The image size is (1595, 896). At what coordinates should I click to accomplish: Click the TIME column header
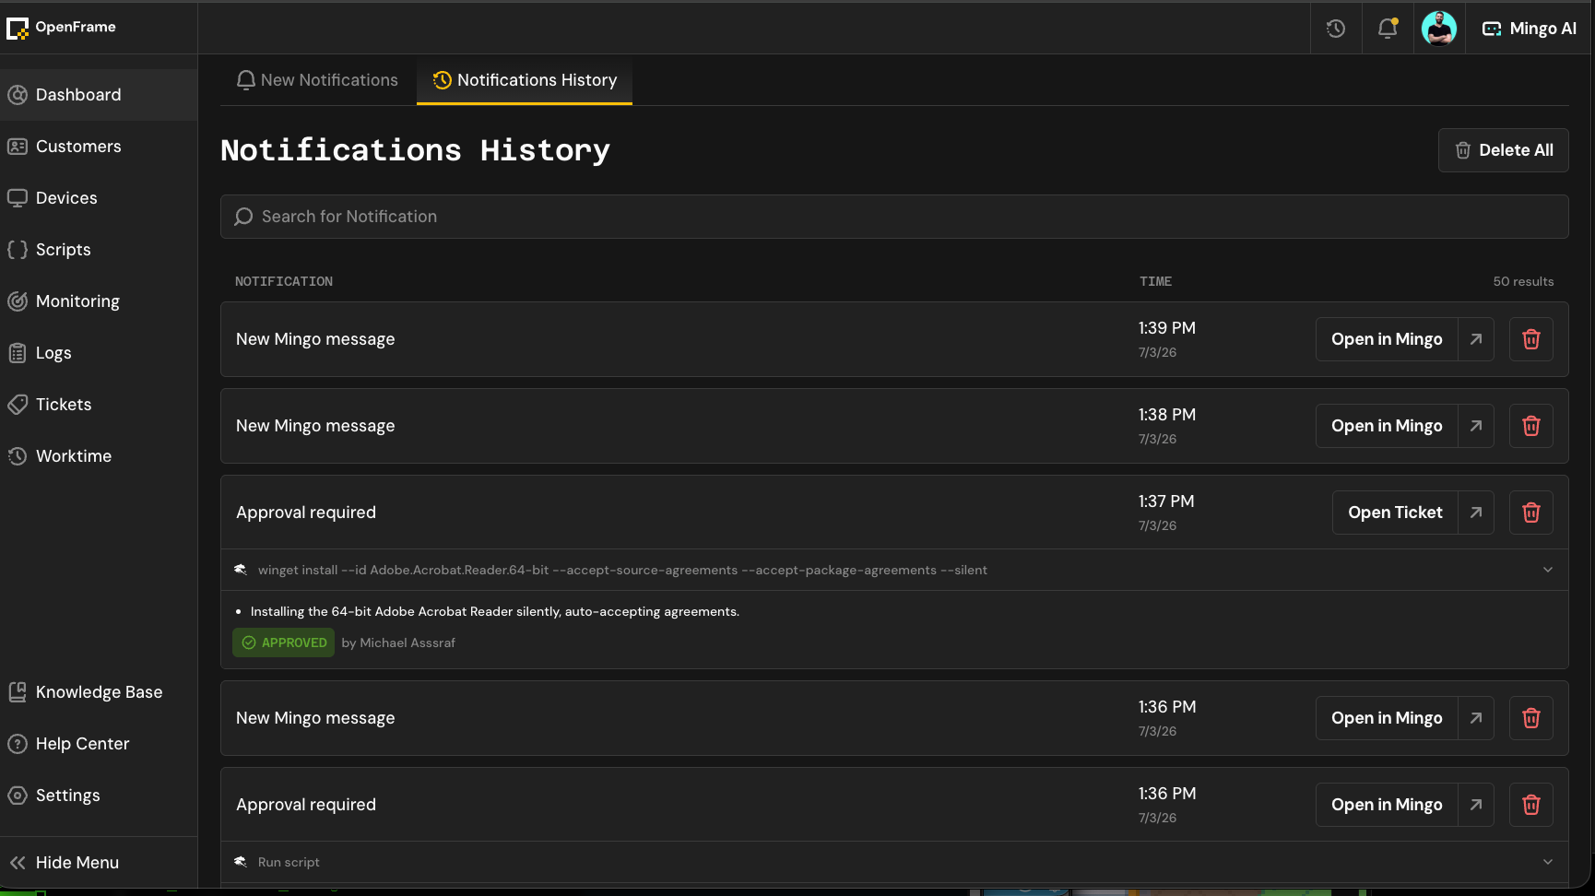click(1155, 281)
